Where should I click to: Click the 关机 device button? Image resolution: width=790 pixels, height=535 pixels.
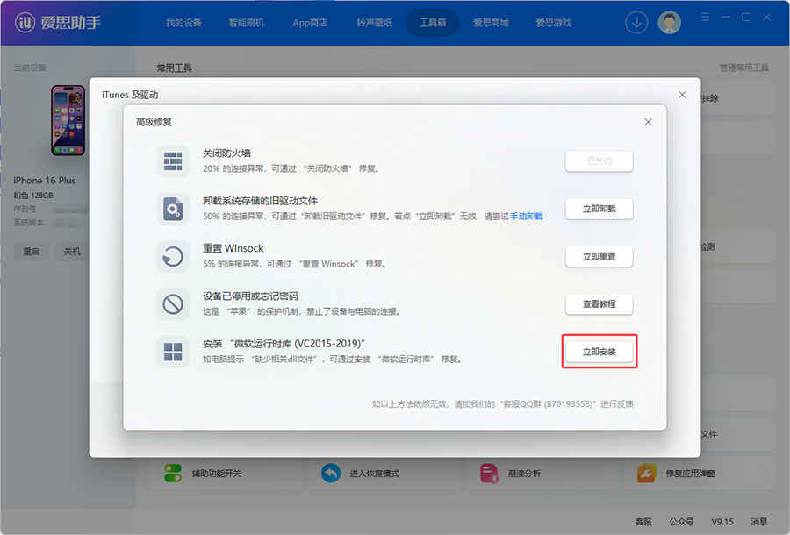click(72, 251)
